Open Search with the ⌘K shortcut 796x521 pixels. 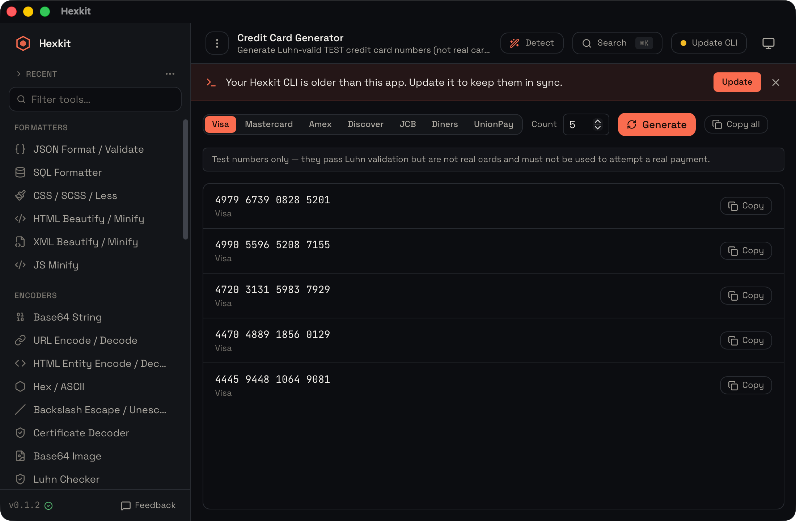coord(617,43)
